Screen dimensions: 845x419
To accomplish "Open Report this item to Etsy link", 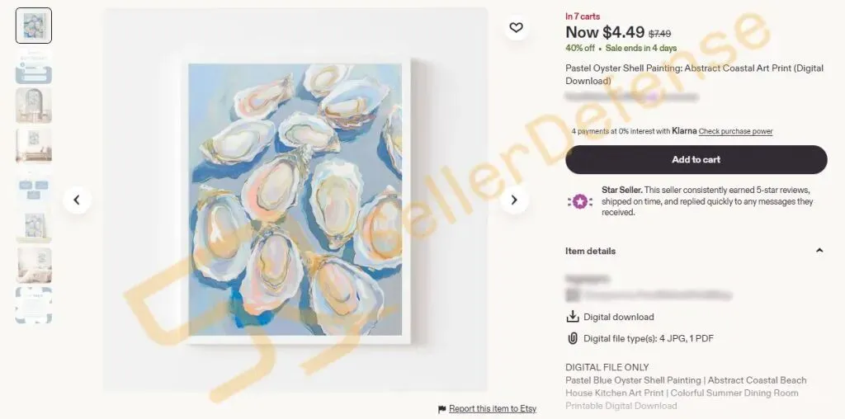I will pyautogui.click(x=493, y=409).
